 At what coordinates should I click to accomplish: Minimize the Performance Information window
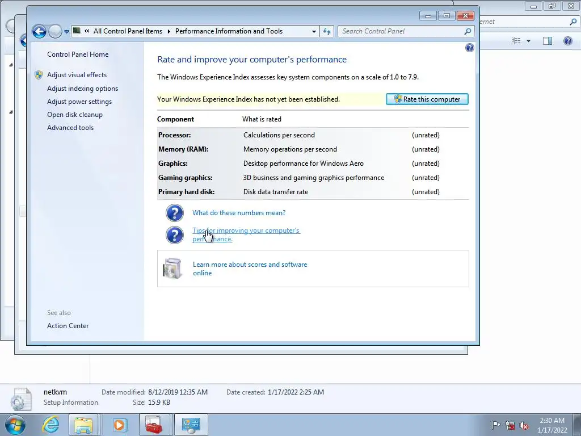pos(428,15)
